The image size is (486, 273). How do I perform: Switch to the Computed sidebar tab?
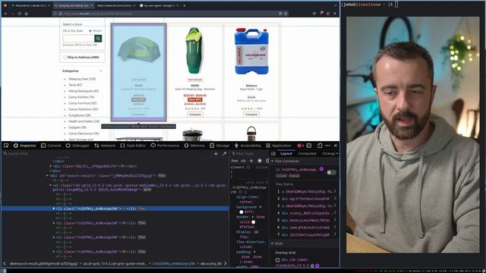pos(307,153)
